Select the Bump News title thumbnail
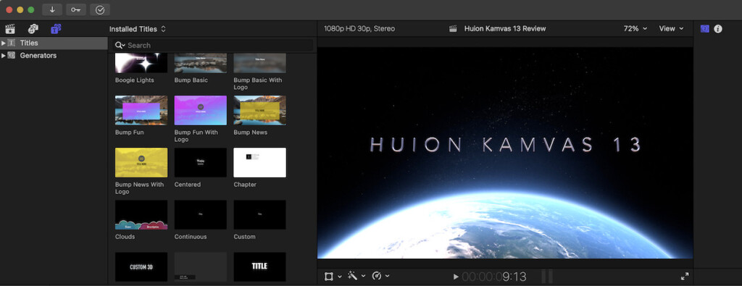 (x=260, y=110)
